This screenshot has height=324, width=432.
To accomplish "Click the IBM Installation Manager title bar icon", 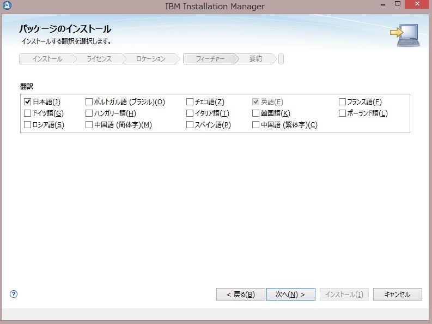I will [x=7, y=5].
